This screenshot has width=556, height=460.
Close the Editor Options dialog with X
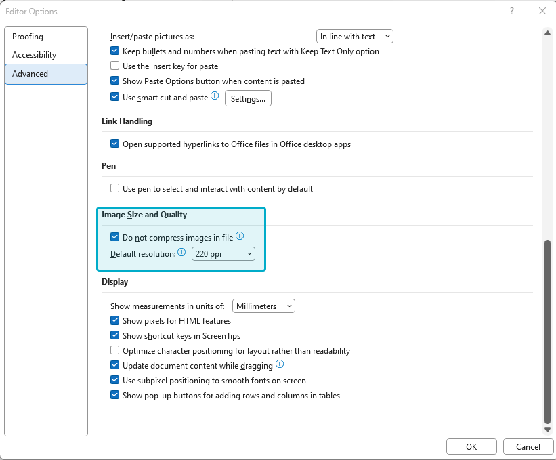542,11
